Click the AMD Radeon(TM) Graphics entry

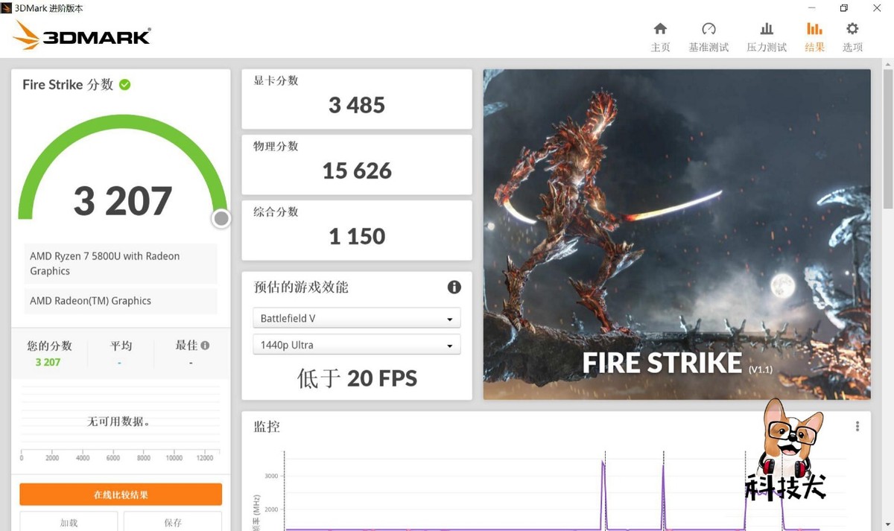[121, 301]
